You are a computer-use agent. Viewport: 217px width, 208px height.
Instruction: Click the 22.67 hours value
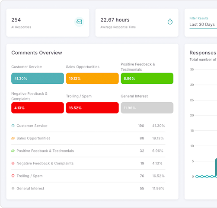point(115,20)
